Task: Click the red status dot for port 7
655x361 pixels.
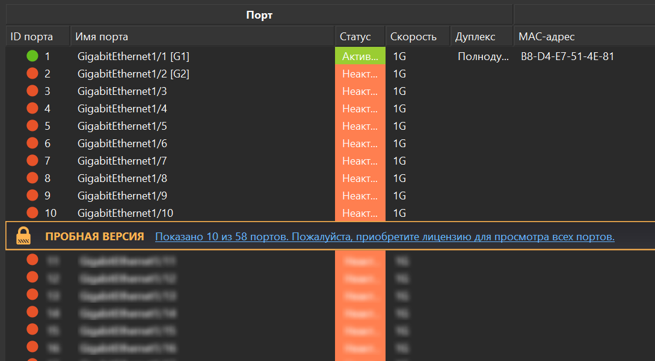Action: 32,161
